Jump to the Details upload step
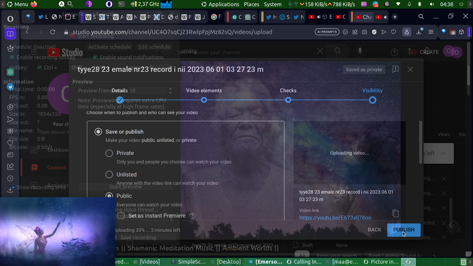The image size is (473, 266). point(120,100)
